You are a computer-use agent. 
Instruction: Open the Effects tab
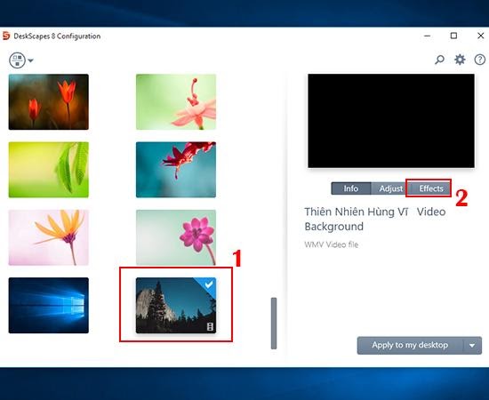click(x=431, y=188)
